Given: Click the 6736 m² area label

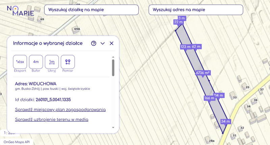Looking at the screenshot, I should (203, 73).
